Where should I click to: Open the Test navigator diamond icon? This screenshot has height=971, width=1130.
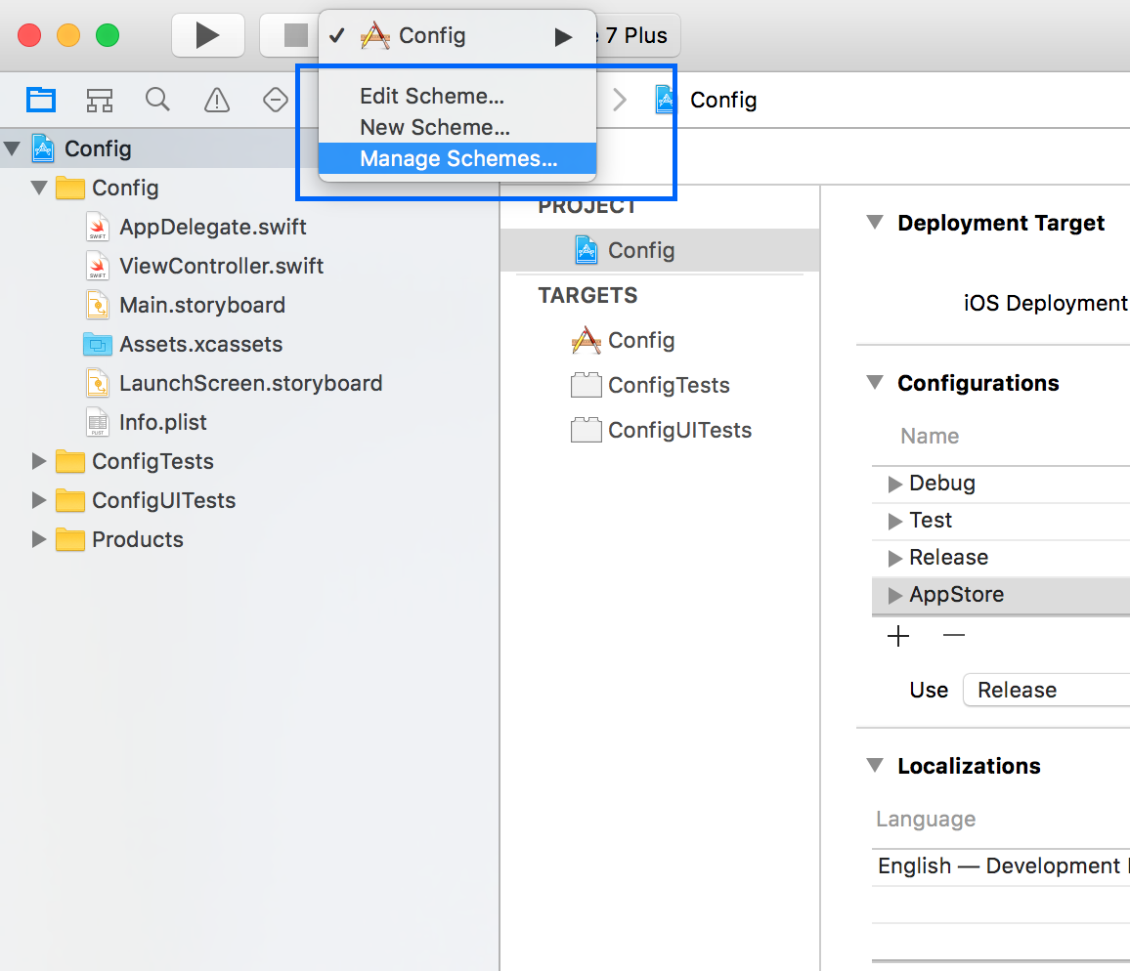point(276,100)
